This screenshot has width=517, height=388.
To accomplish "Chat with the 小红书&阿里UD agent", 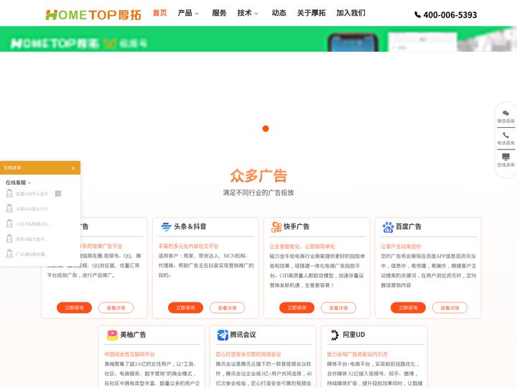I will 33,224.
